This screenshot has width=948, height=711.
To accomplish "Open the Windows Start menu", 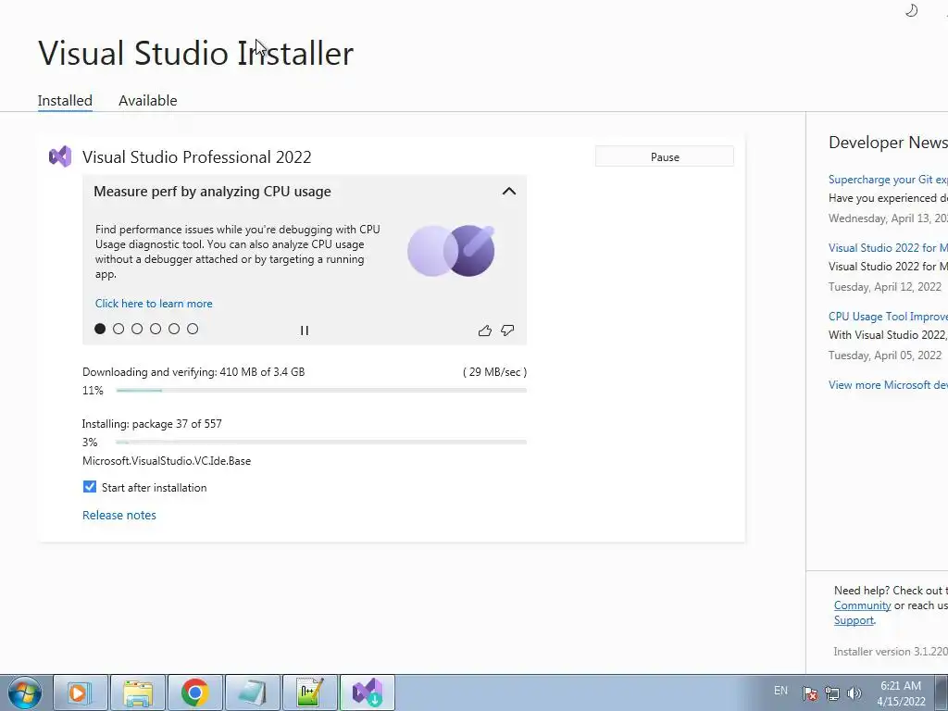I will click(25, 692).
